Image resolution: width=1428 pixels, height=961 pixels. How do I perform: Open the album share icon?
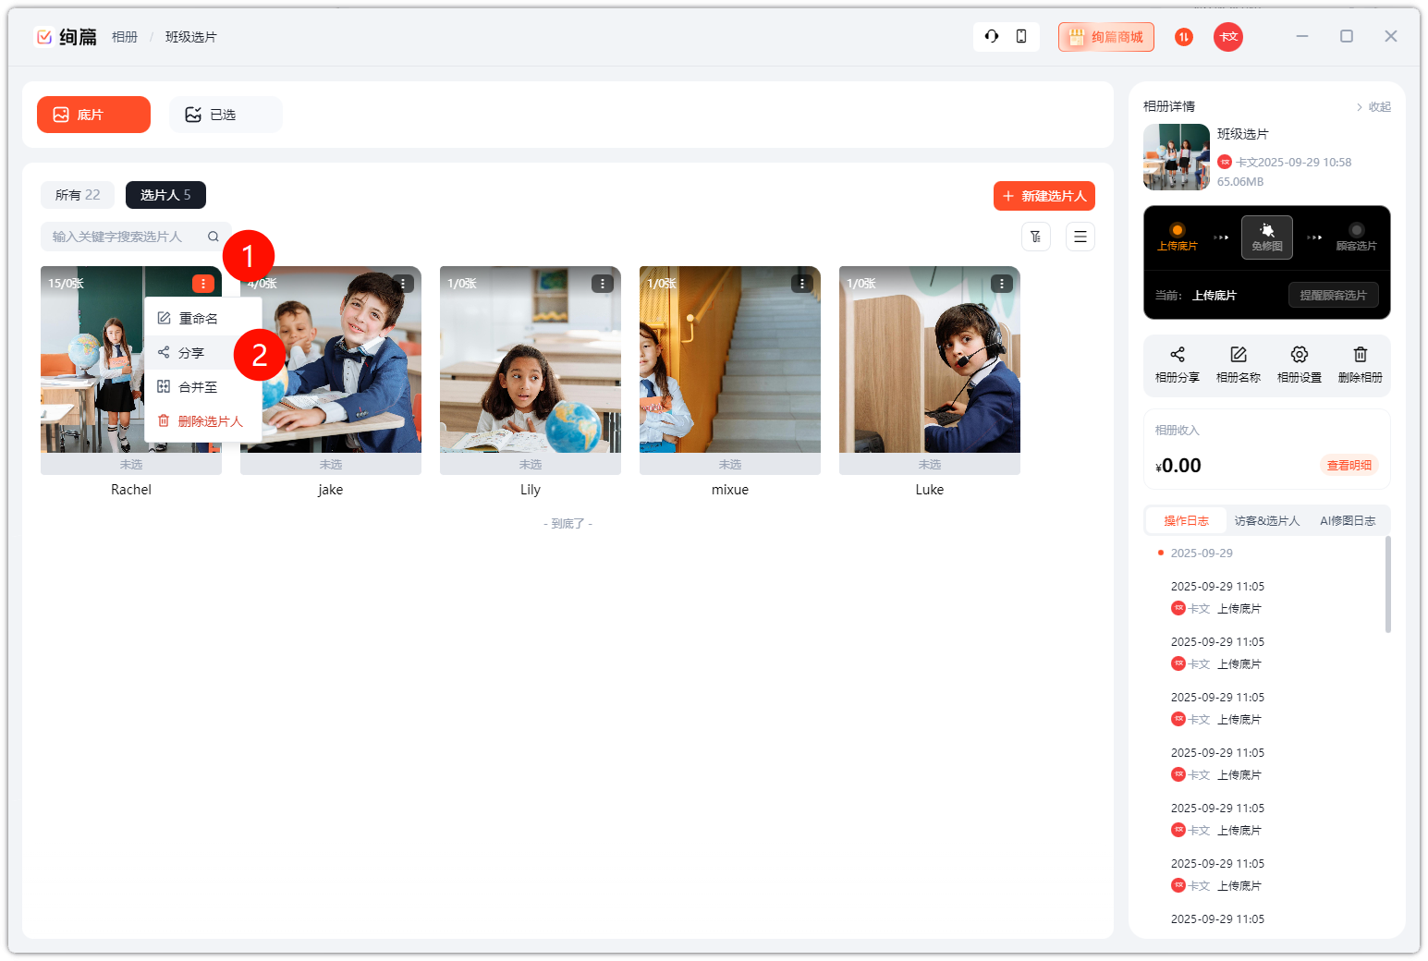tap(1177, 355)
